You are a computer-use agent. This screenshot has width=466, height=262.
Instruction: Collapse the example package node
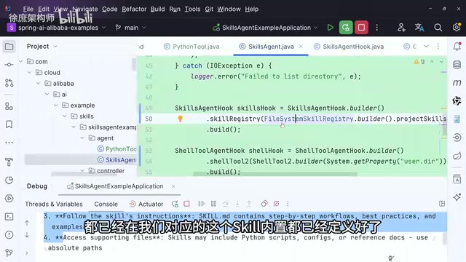click(x=56, y=106)
